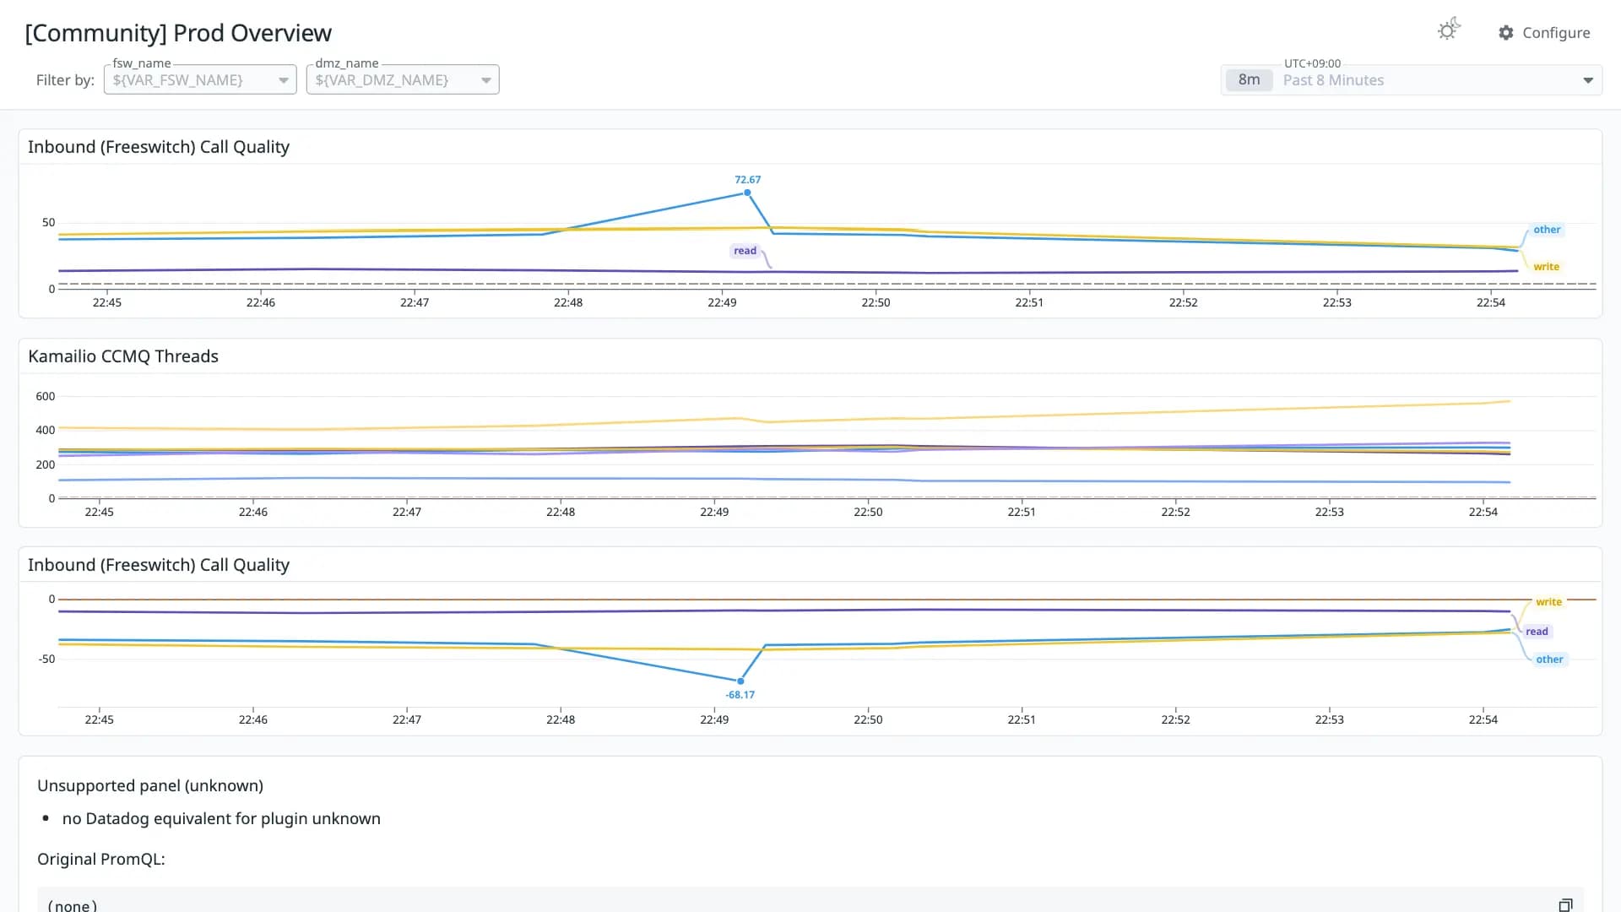Click the first Inbound (Freeswitch) Call Quality title

pos(159,147)
